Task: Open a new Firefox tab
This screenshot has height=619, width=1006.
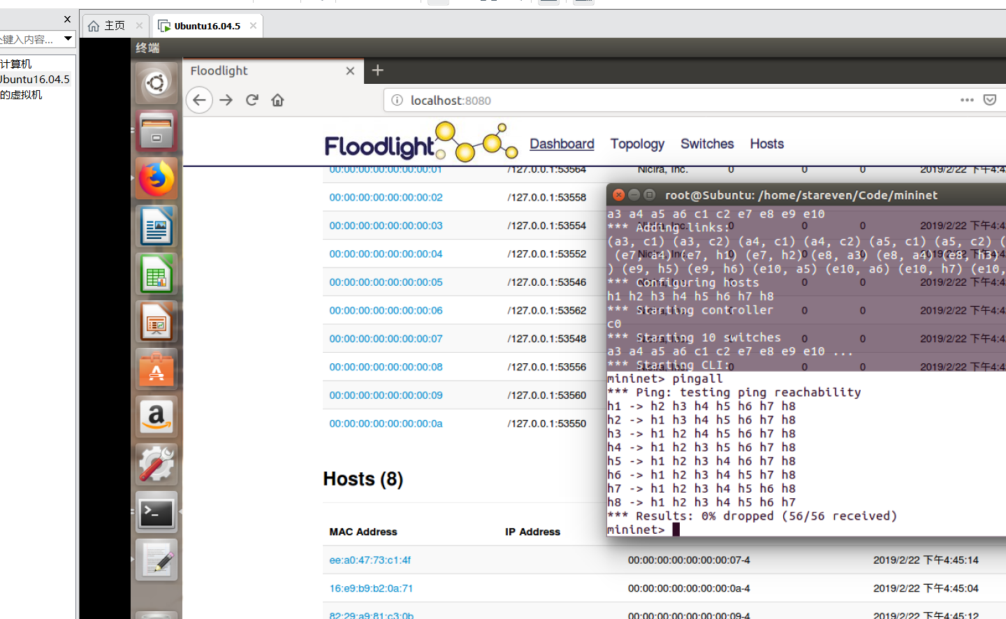Action: (378, 70)
